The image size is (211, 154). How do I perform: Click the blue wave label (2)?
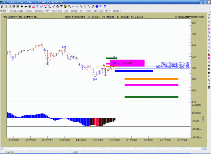[x=64, y=47]
